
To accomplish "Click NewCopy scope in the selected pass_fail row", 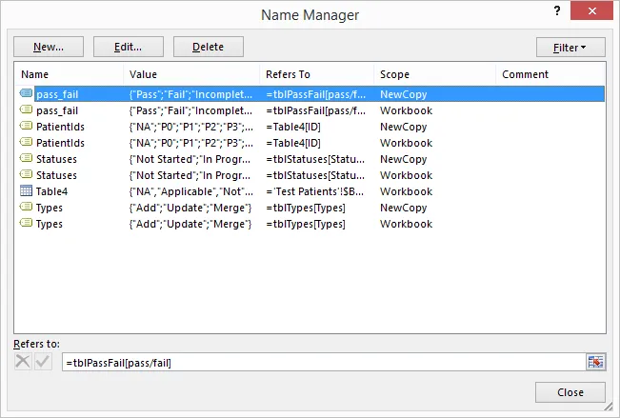I will [x=403, y=94].
